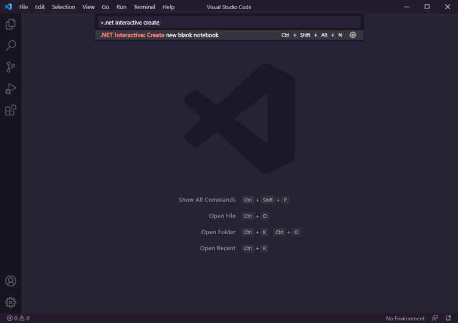Open the Explorer view icon
The image size is (458, 323).
10,24
